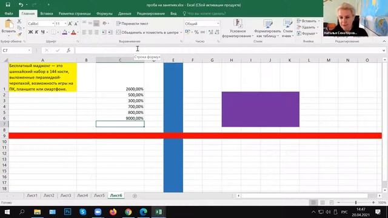Click the decrease indent icon
Image resolution: width=388 pixels, height=218 pixels.
tap(104, 32)
